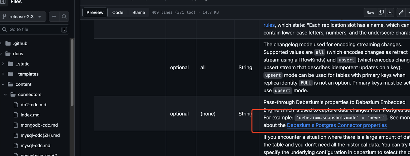The height and width of the screenshot is (156, 410).
Task: Click the .github folder icon
Action: coord(8,43)
